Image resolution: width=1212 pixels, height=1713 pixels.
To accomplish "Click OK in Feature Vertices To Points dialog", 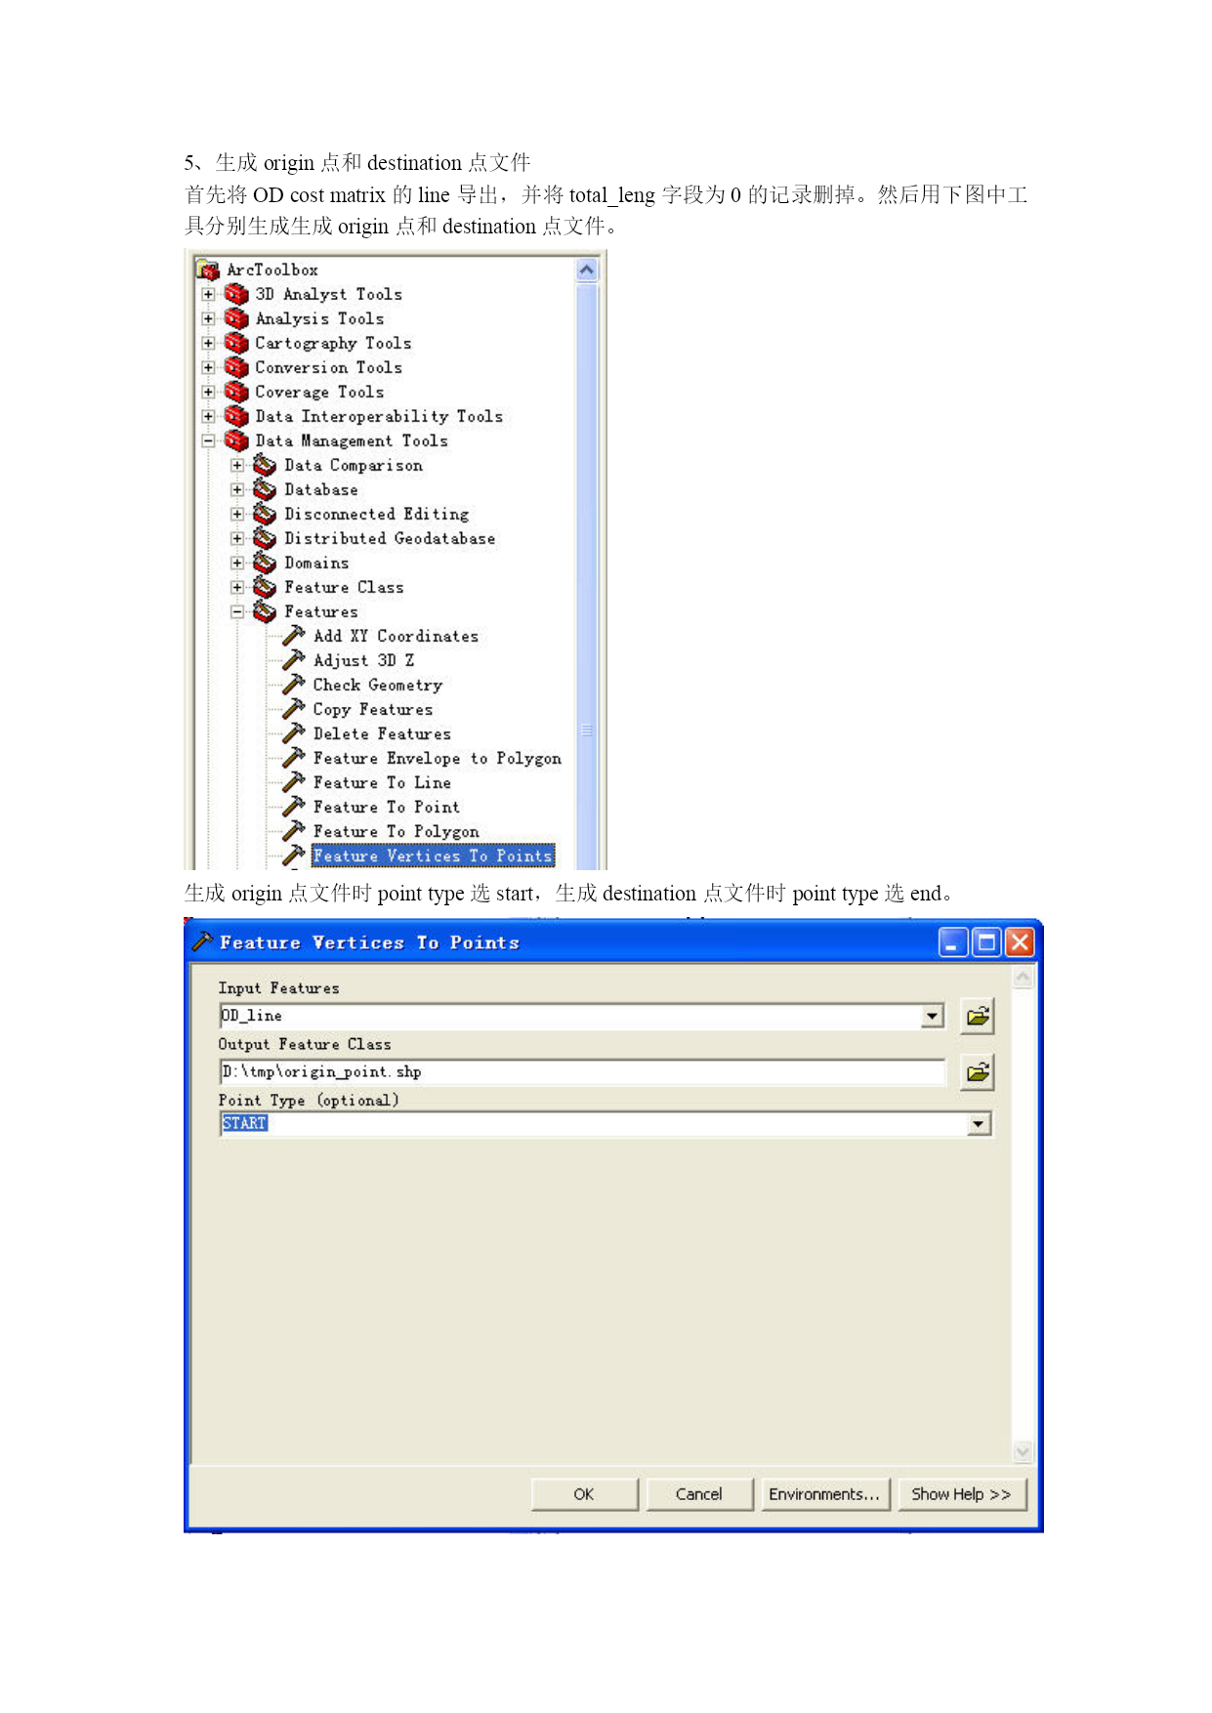I will [584, 1494].
